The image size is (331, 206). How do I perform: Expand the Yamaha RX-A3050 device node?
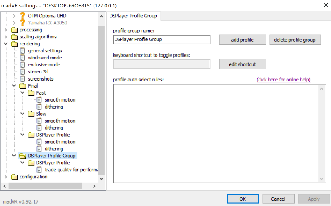[x=14, y=23]
